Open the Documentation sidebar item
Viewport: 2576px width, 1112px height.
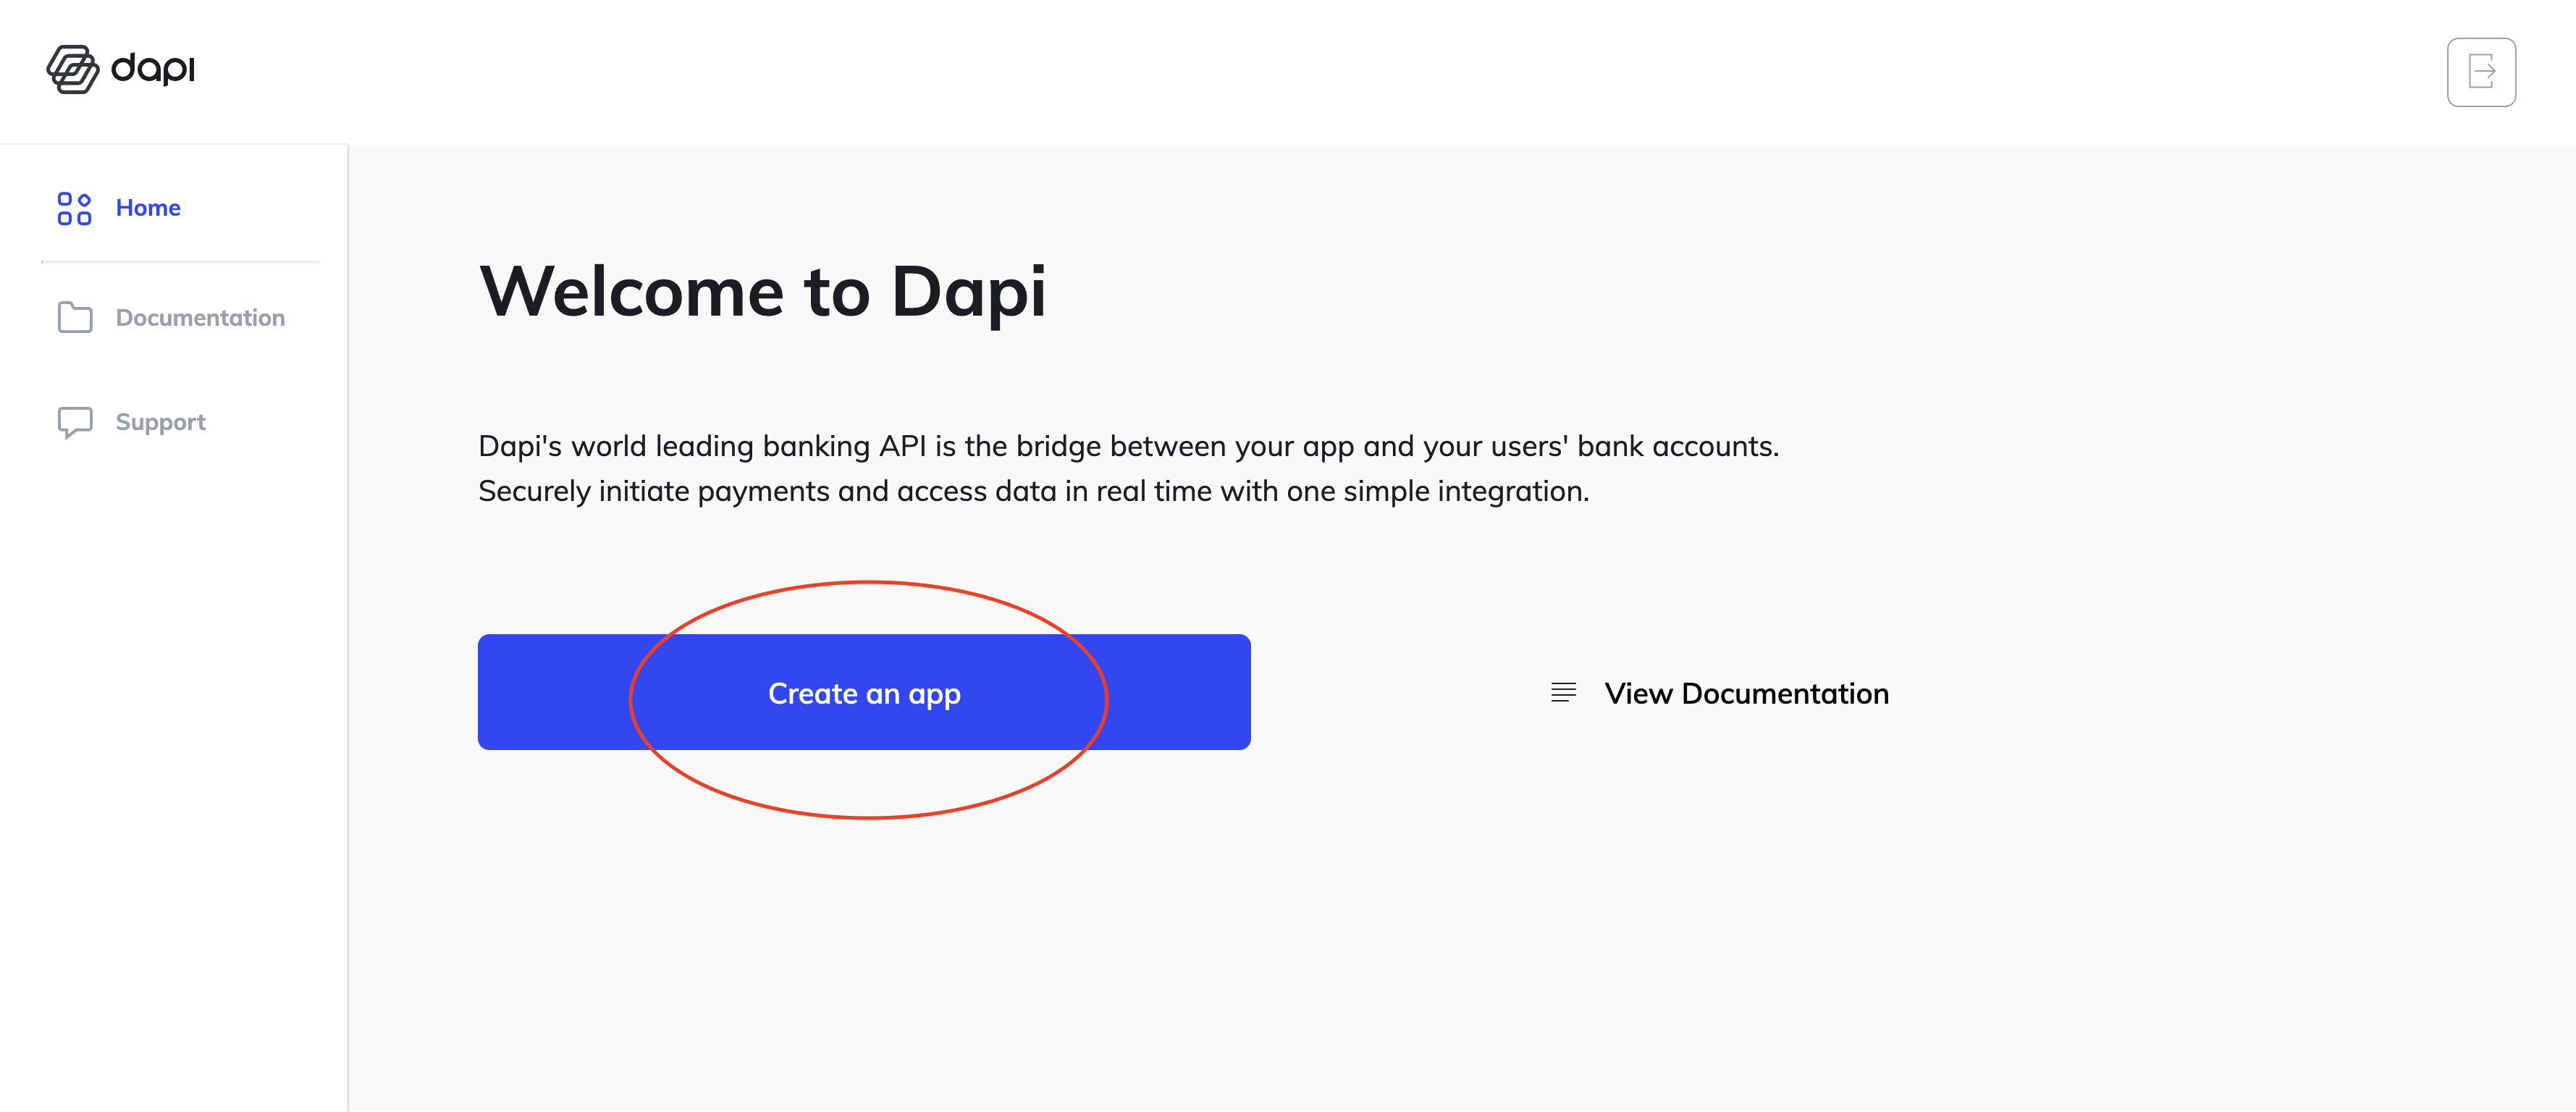click(200, 318)
